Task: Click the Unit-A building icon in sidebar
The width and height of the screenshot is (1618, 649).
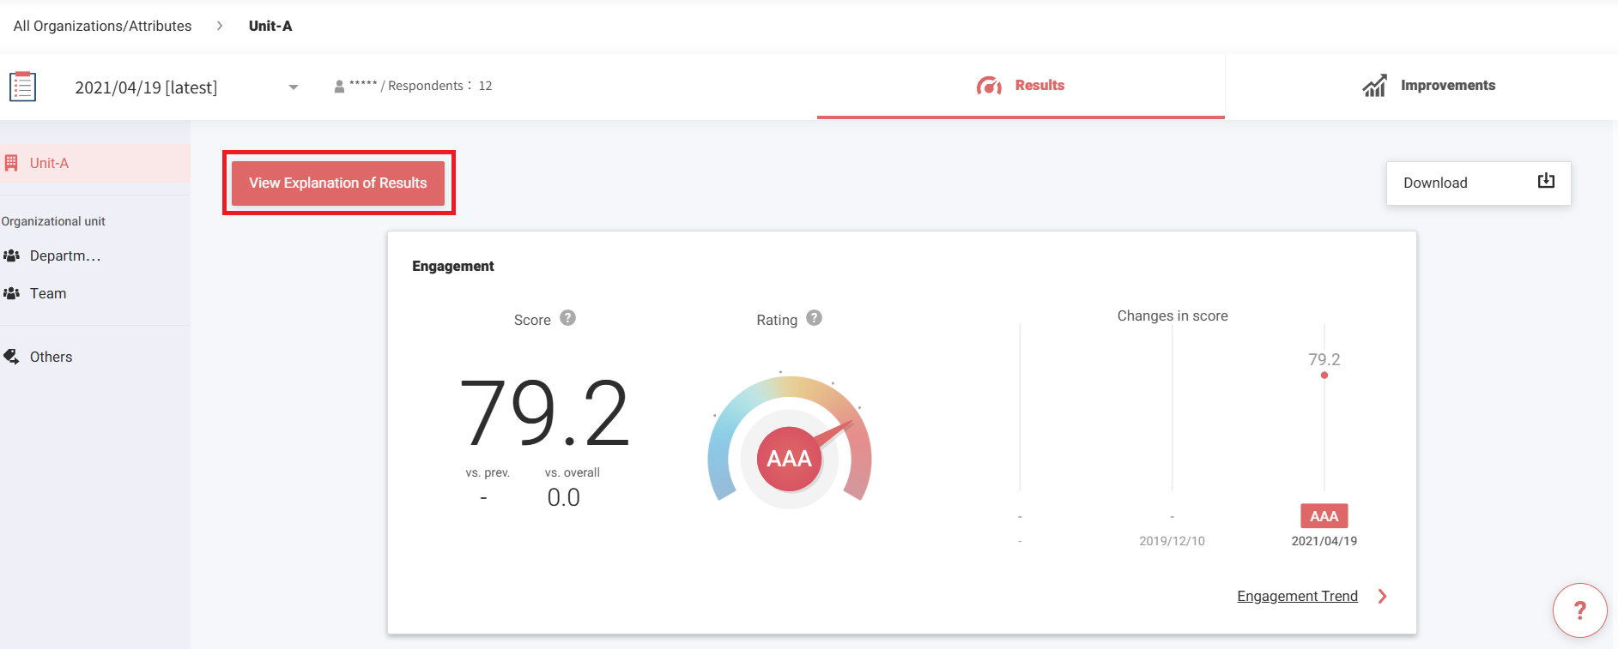Action: point(11,163)
